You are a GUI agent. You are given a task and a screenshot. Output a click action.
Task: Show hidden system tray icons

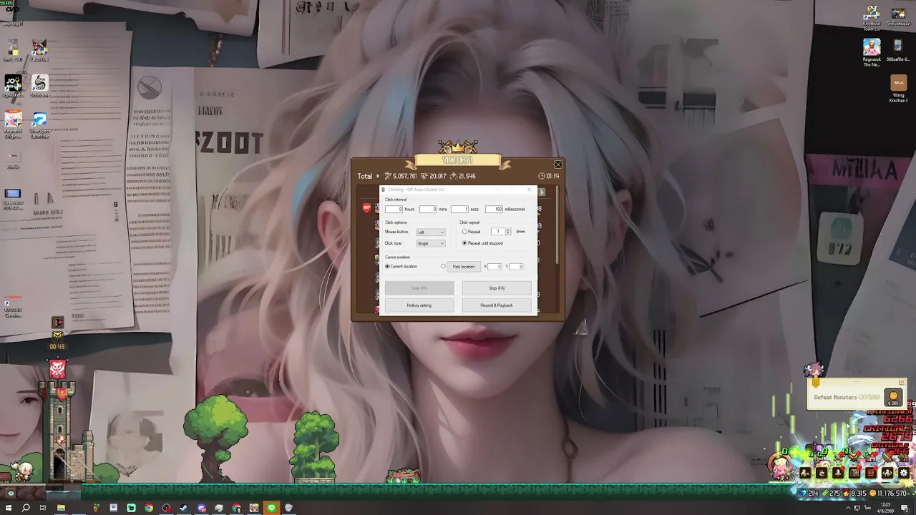click(849, 508)
